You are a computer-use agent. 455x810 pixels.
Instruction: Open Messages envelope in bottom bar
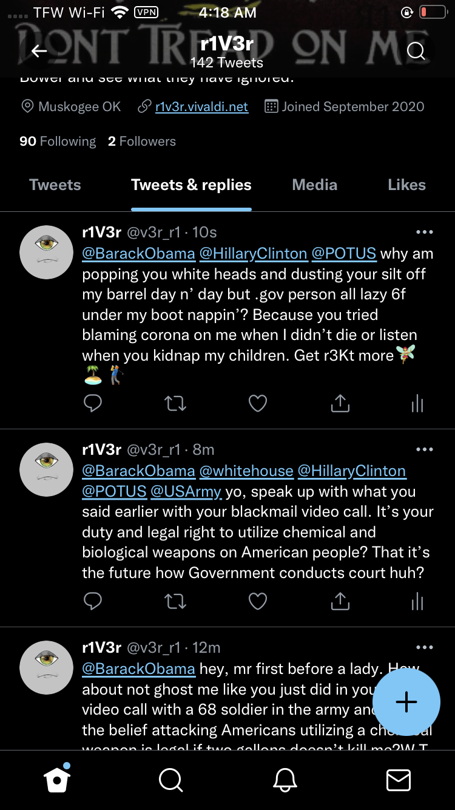coord(398,780)
